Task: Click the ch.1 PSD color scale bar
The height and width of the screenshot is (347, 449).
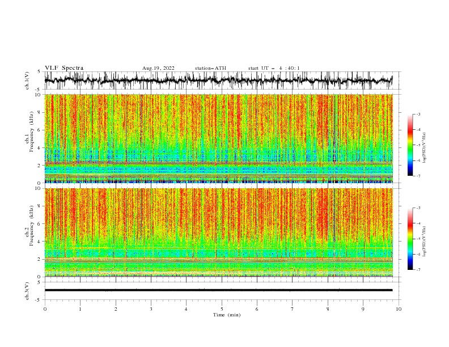Action: pos(410,145)
